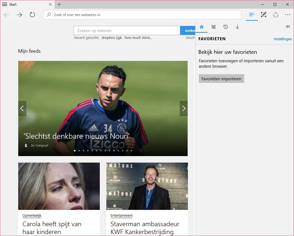Switch to the Favorieten star tab
294x236 pixels.
coord(202,27)
